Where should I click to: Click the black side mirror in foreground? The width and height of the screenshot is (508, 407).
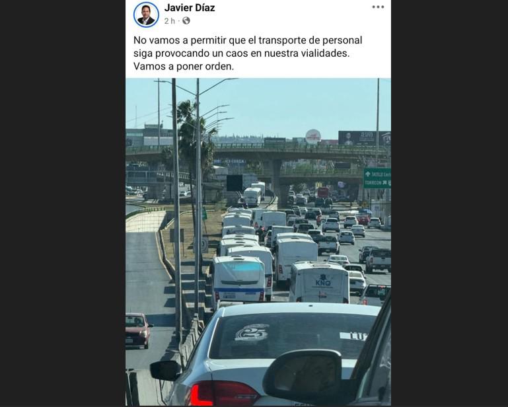303,376
